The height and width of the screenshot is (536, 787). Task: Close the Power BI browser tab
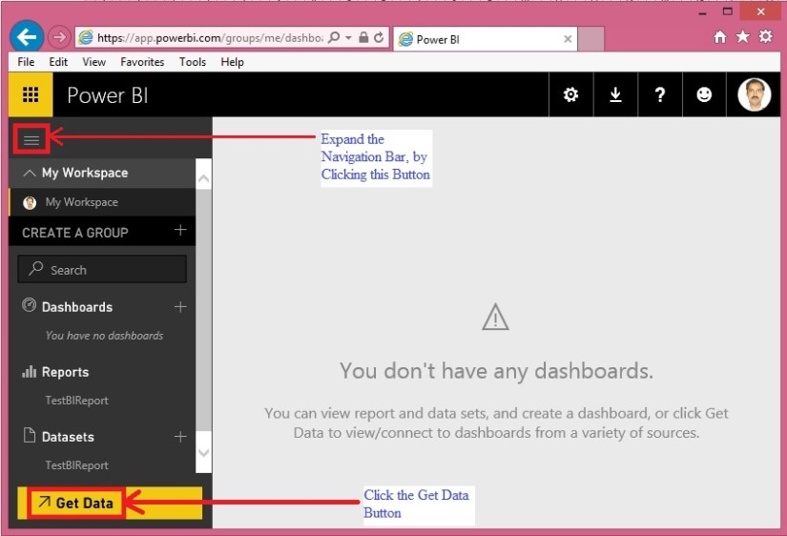click(x=568, y=39)
